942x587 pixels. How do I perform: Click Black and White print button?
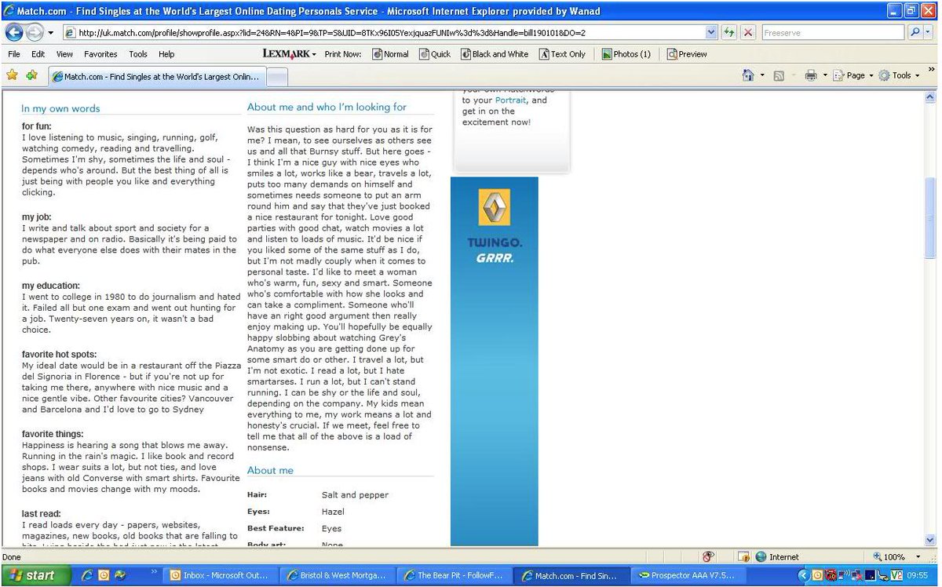click(495, 54)
